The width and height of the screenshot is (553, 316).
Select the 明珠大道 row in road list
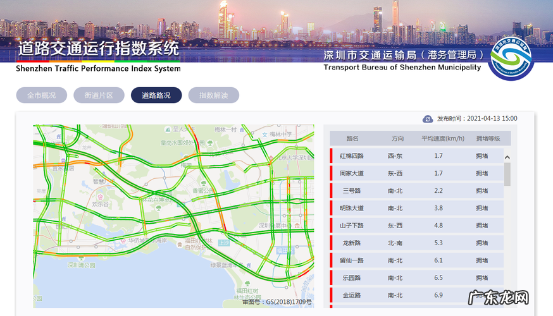(x=416, y=208)
